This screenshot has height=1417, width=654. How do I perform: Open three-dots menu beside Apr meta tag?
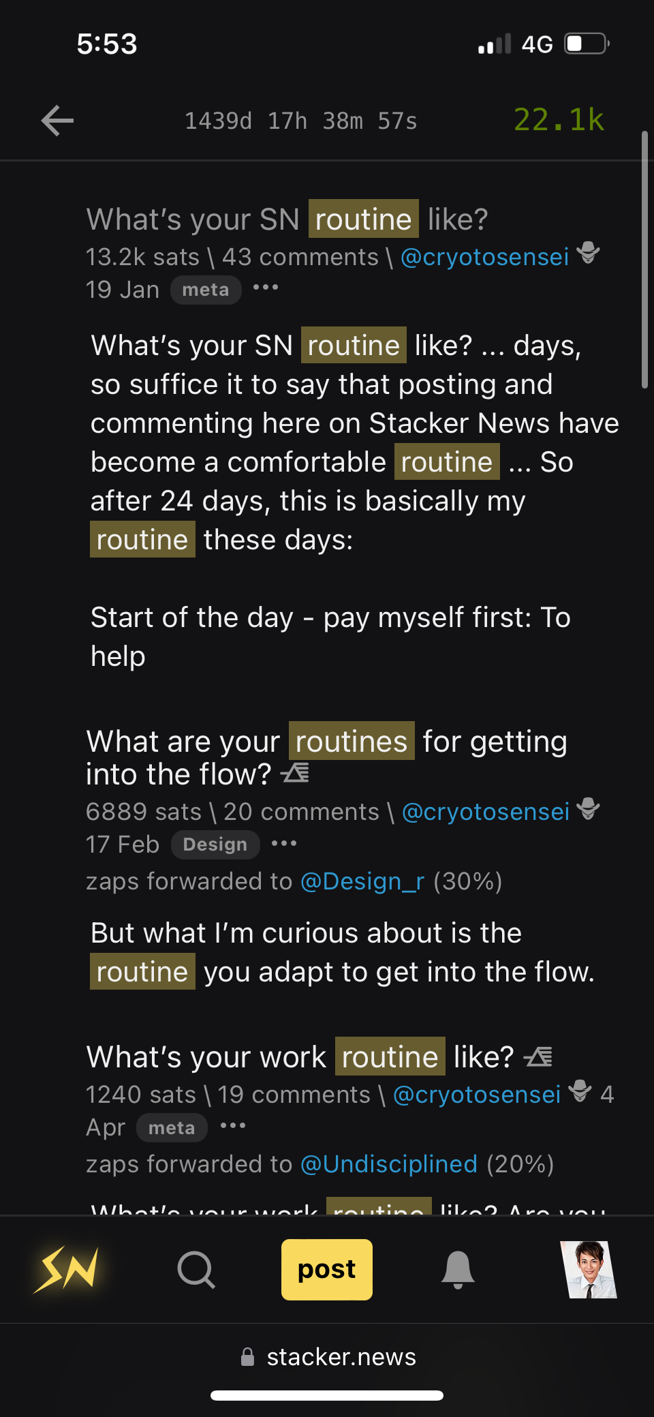click(233, 1126)
